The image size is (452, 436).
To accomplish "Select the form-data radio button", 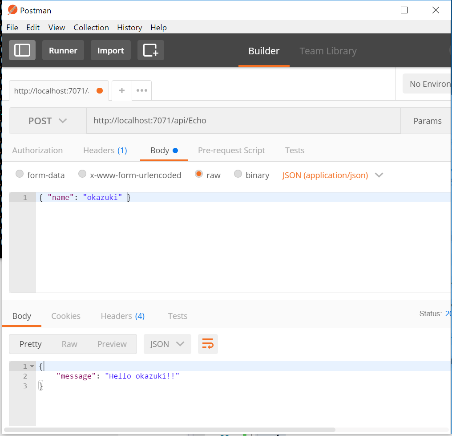I will coord(19,174).
